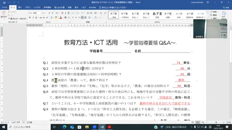
Task: Click the Shrink Font size icon
Action: point(53,13)
